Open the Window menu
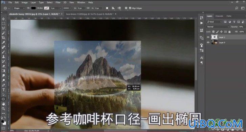The height and width of the screenshot is (132, 246). coord(81,2)
